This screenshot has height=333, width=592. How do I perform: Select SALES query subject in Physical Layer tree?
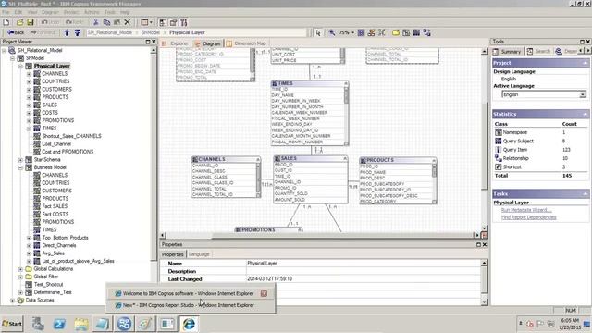tap(49, 105)
